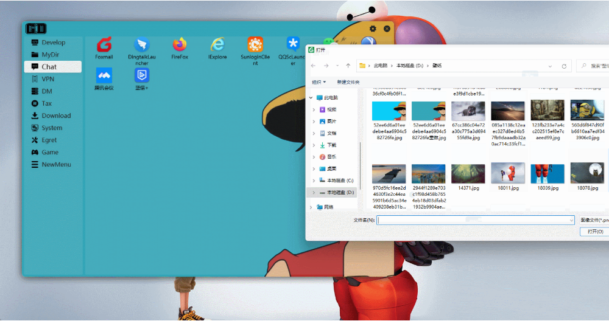Image resolution: width=609 pixels, height=321 pixels.
Task: Open the Download category
Action: point(53,116)
